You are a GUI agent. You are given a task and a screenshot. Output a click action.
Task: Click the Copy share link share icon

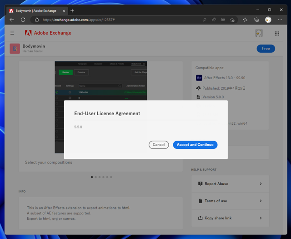[x=200, y=218]
